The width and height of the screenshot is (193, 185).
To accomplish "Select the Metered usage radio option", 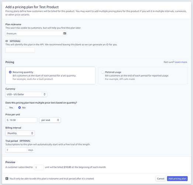I will pos(103,72).
